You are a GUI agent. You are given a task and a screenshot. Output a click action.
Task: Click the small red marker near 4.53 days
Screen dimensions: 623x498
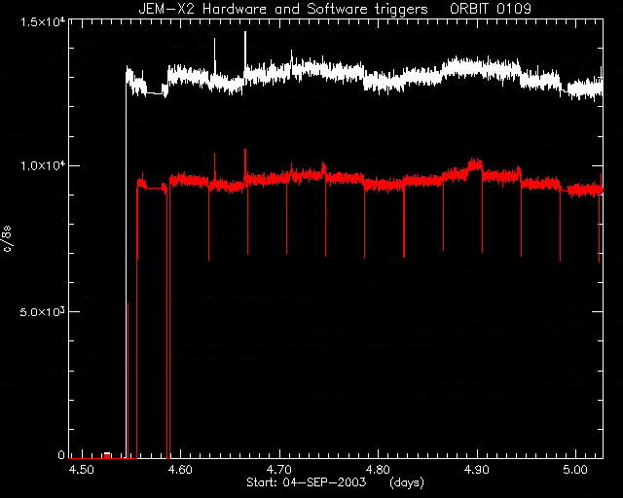pos(107,455)
